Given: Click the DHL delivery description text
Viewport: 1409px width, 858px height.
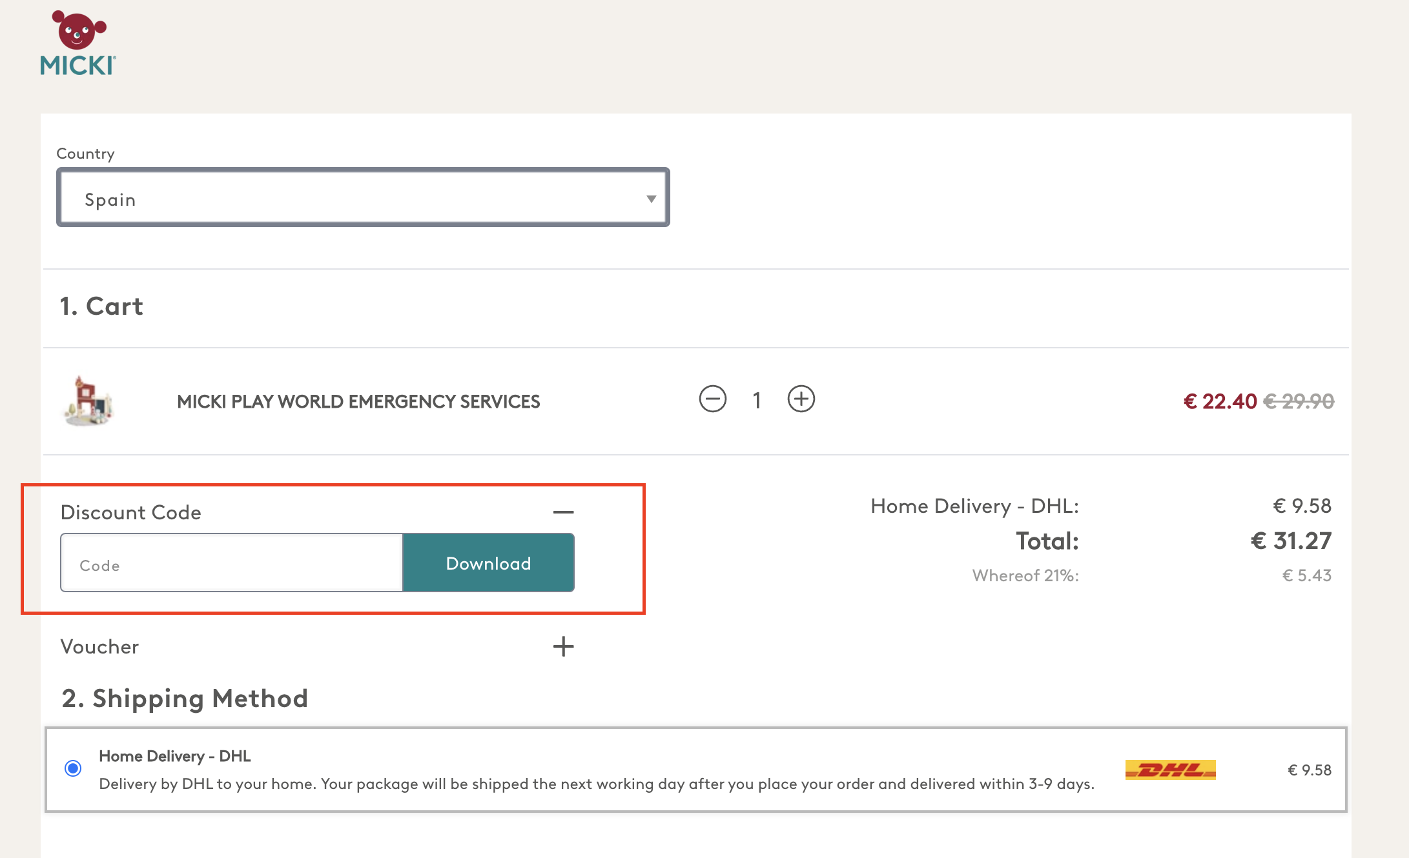Looking at the screenshot, I should (x=597, y=784).
